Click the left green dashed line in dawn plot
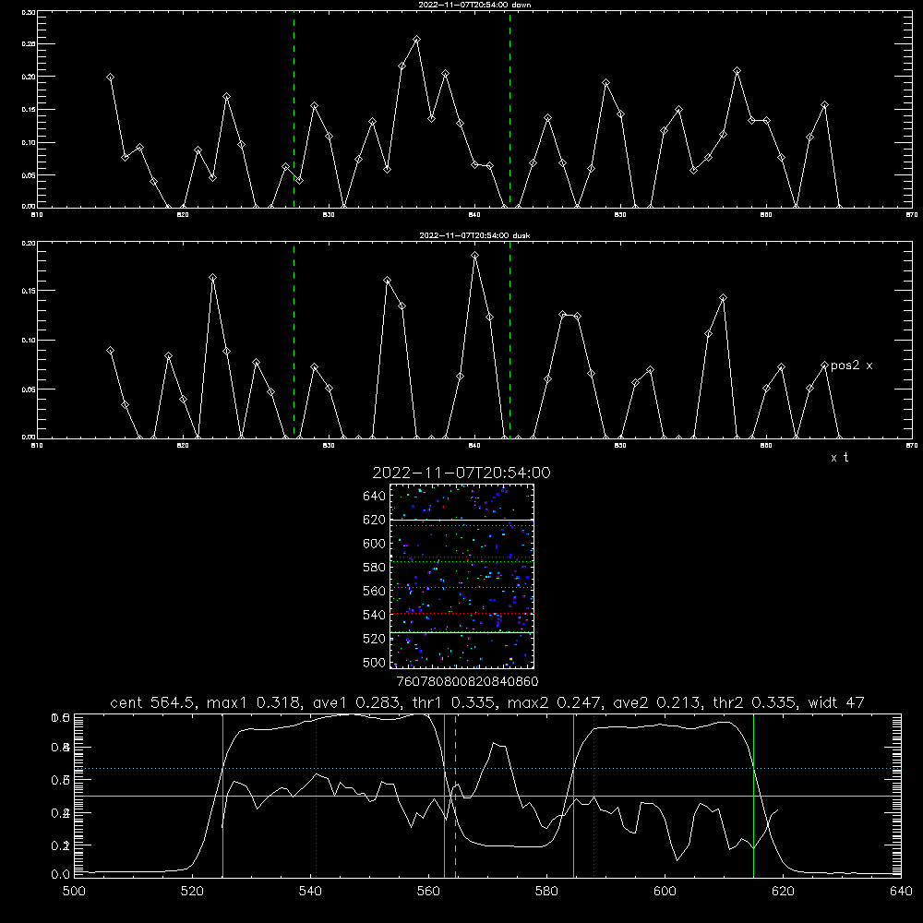The image size is (923, 923). coord(294,109)
